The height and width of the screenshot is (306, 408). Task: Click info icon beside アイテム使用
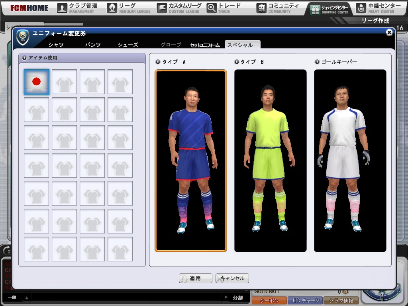click(24, 58)
